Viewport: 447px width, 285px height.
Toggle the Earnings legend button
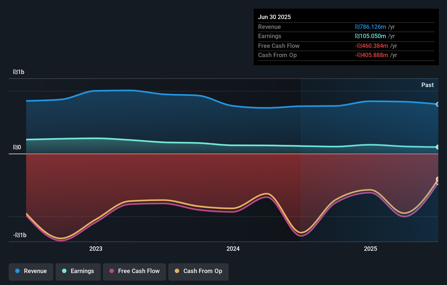pos(78,272)
